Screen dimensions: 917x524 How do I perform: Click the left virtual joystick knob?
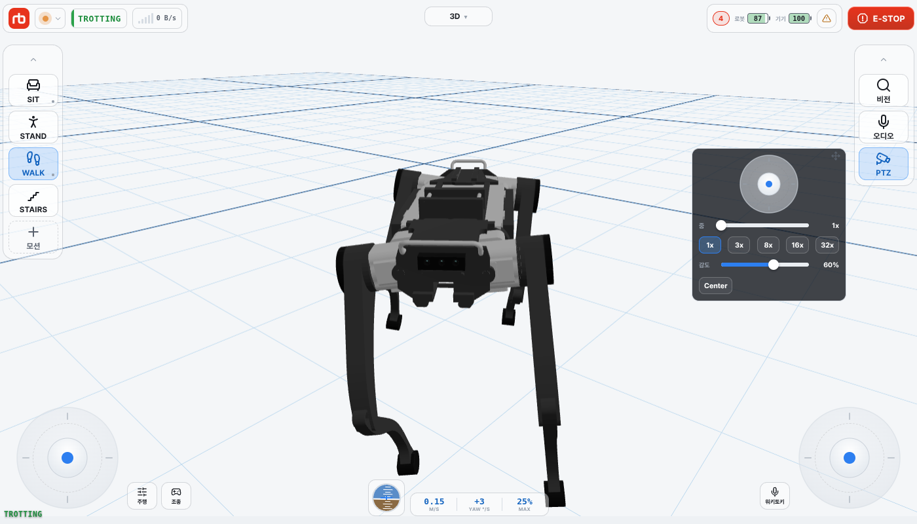pyautogui.click(x=67, y=458)
